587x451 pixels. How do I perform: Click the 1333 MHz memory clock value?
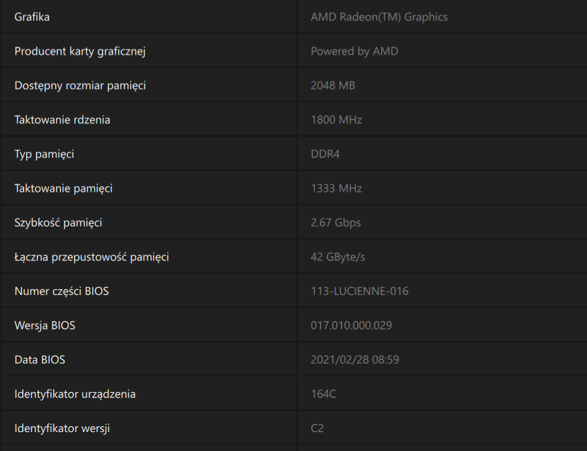point(336,188)
